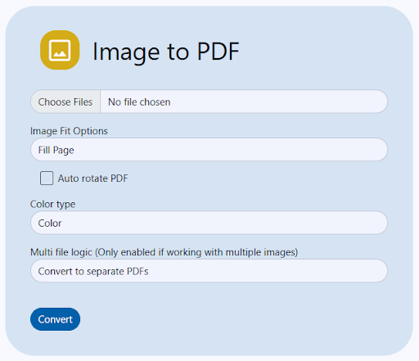The height and width of the screenshot is (361, 419).
Task: Enable the Auto rotate PDF checkbox
Action: click(x=47, y=178)
